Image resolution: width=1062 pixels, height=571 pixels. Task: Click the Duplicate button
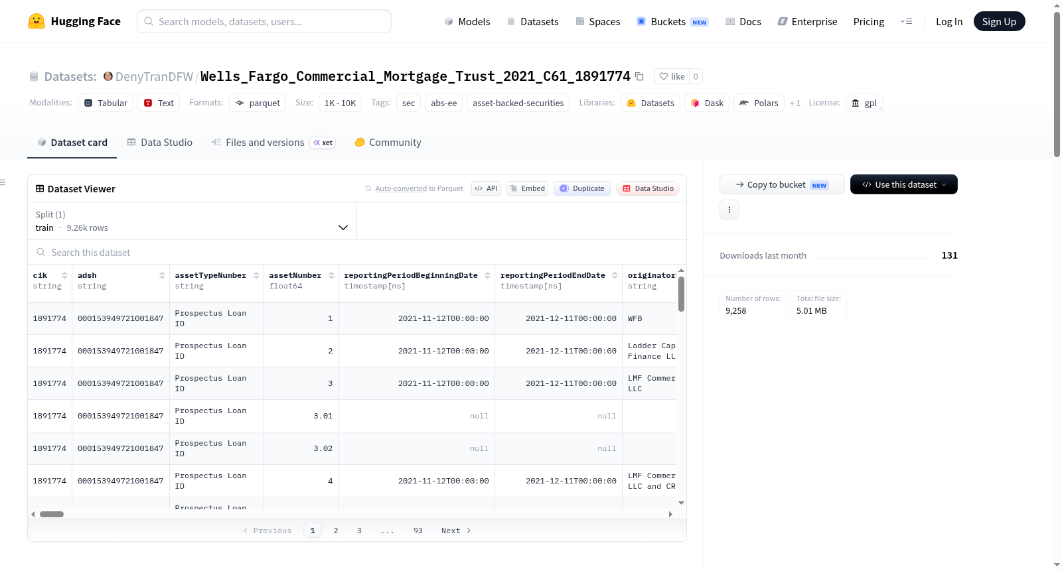click(x=582, y=188)
